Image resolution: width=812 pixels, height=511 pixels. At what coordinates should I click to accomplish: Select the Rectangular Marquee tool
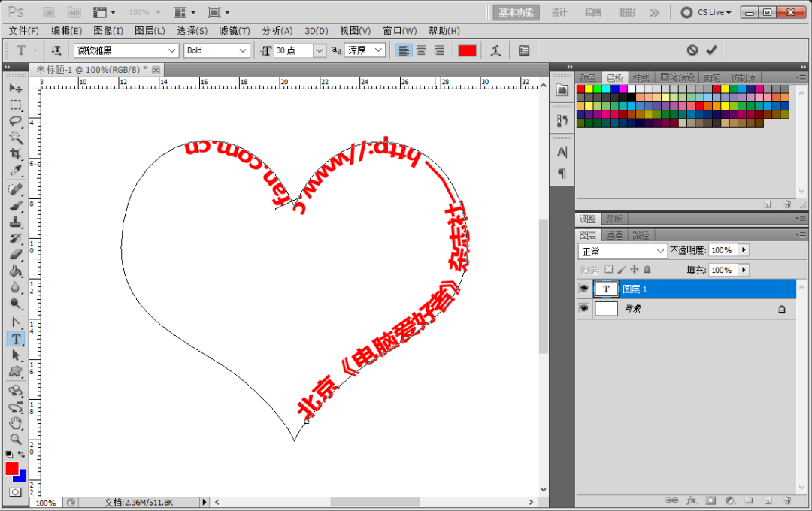coord(16,105)
